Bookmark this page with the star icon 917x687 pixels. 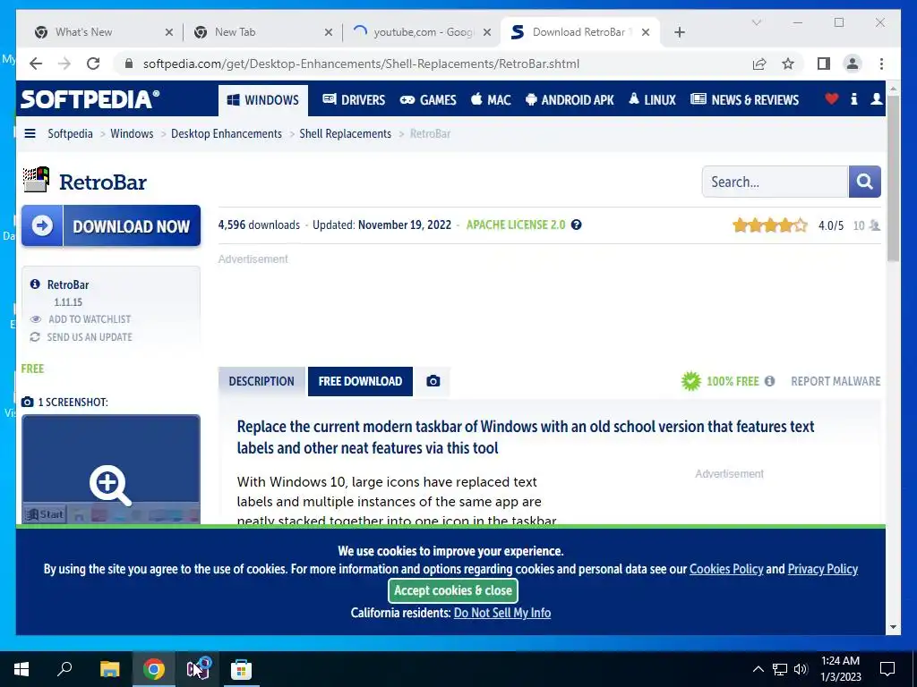tap(788, 64)
